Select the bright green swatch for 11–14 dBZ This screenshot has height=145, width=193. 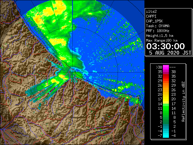[166, 108]
